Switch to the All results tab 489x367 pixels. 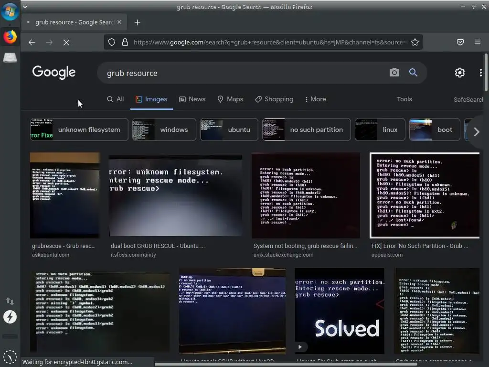pyautogui.click(x=116, y=99)
